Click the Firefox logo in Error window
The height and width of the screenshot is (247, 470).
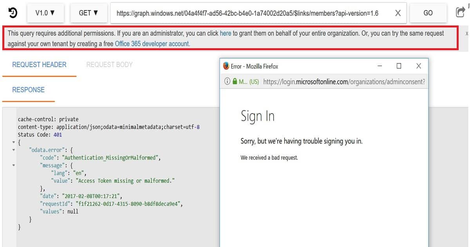226,66
